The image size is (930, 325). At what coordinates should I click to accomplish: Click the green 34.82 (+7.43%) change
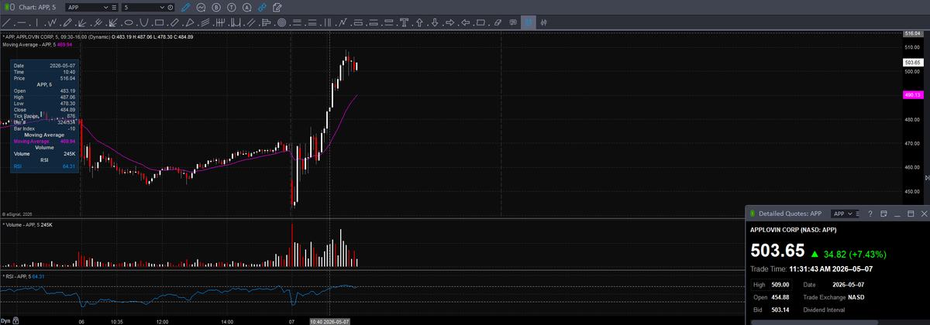pyautogui.click(x=855, y=254)
